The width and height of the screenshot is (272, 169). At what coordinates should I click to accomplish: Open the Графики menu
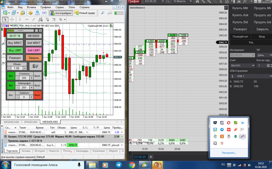tap(46, 7)
